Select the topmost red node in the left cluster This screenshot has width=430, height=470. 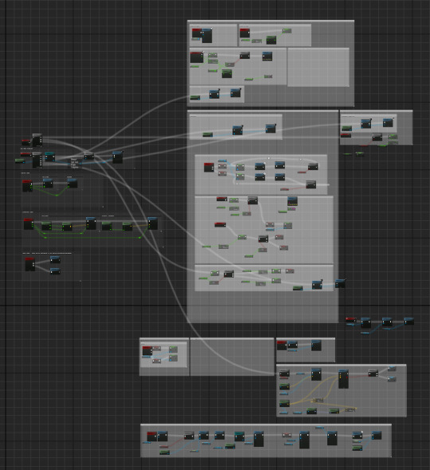pyautogui.click(x=25, y=142)
